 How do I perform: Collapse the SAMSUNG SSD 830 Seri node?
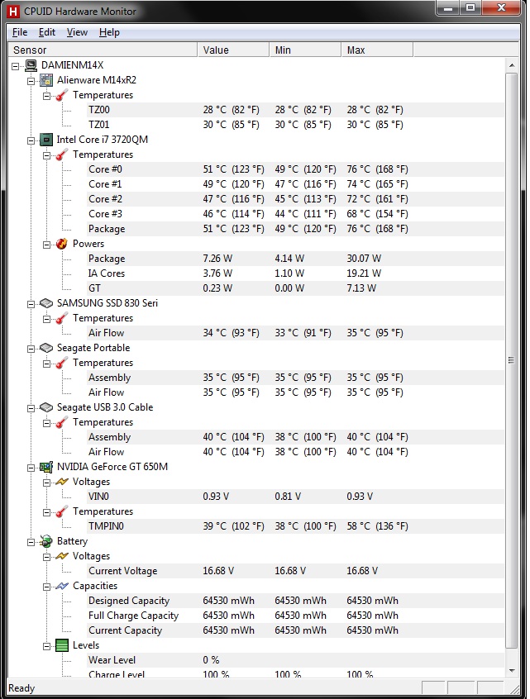31,304
